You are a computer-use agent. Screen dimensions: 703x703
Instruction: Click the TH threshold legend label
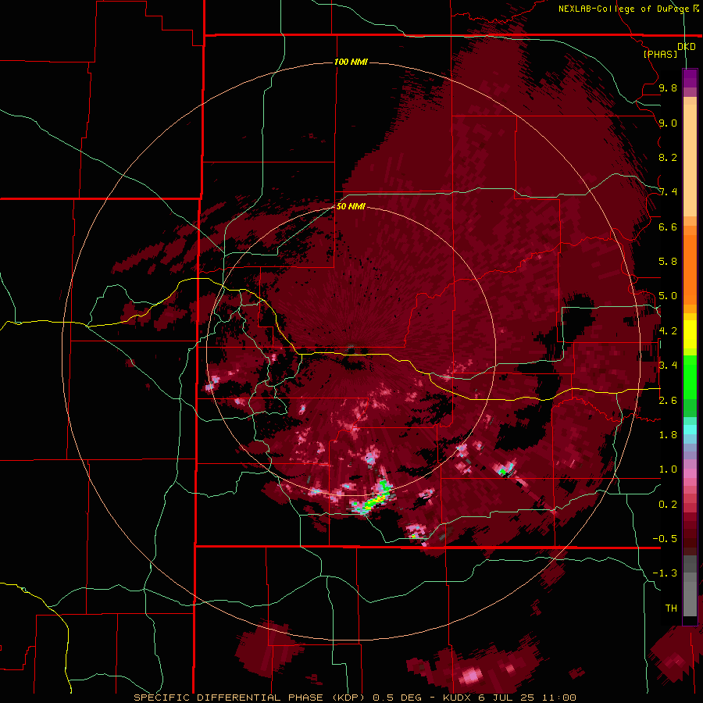[671, 608]
